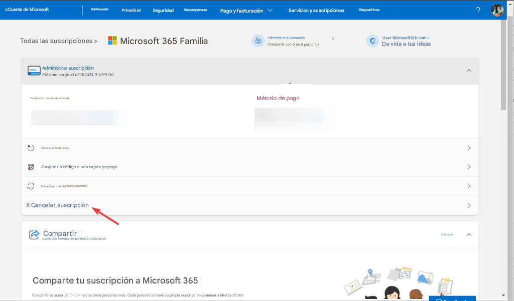Open the Tu información tab
The height and width of the screenshot is (301, 514).
(x=100, y=9)
